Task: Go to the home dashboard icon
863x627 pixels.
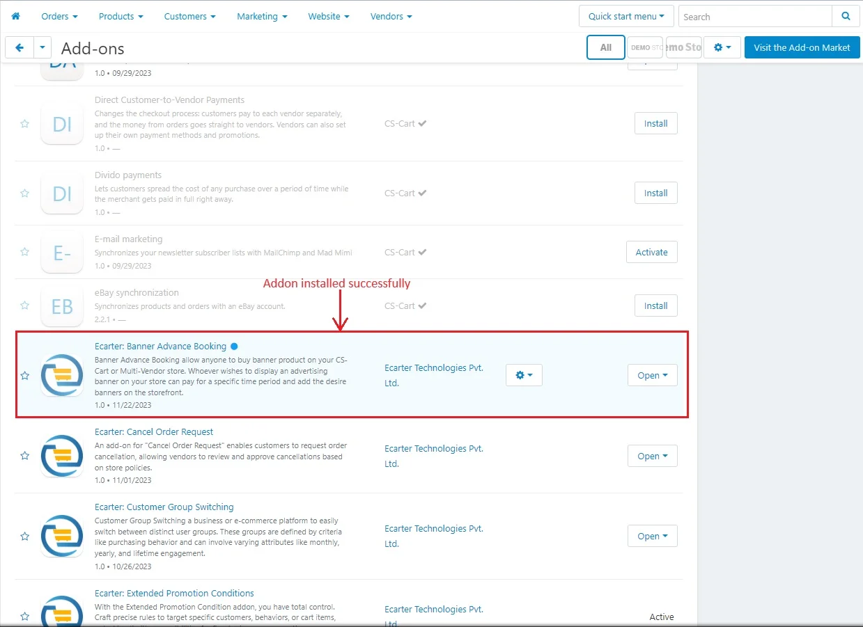Action: pos(16,16)
